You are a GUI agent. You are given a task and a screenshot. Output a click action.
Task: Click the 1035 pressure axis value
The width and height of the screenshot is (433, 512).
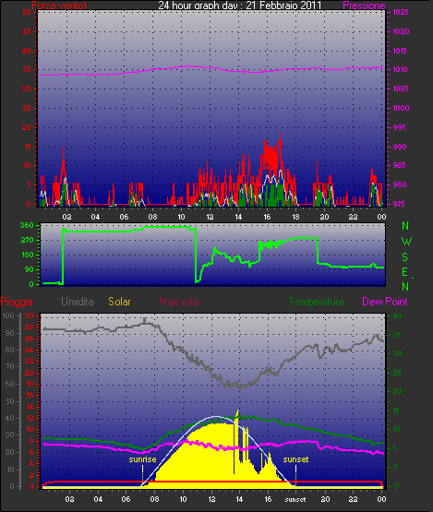coord(401,12)
